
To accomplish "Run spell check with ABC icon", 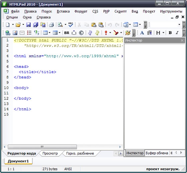I will (70, 25).
